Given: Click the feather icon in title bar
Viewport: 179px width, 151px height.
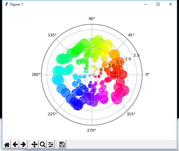Looking at the screenshot, I should 6,4.
